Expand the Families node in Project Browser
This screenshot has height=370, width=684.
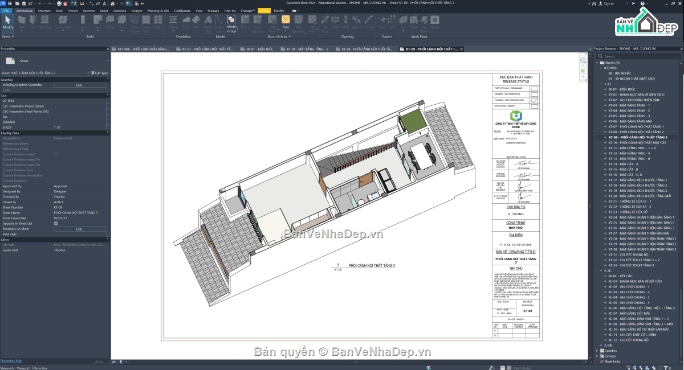click(597, 351)
